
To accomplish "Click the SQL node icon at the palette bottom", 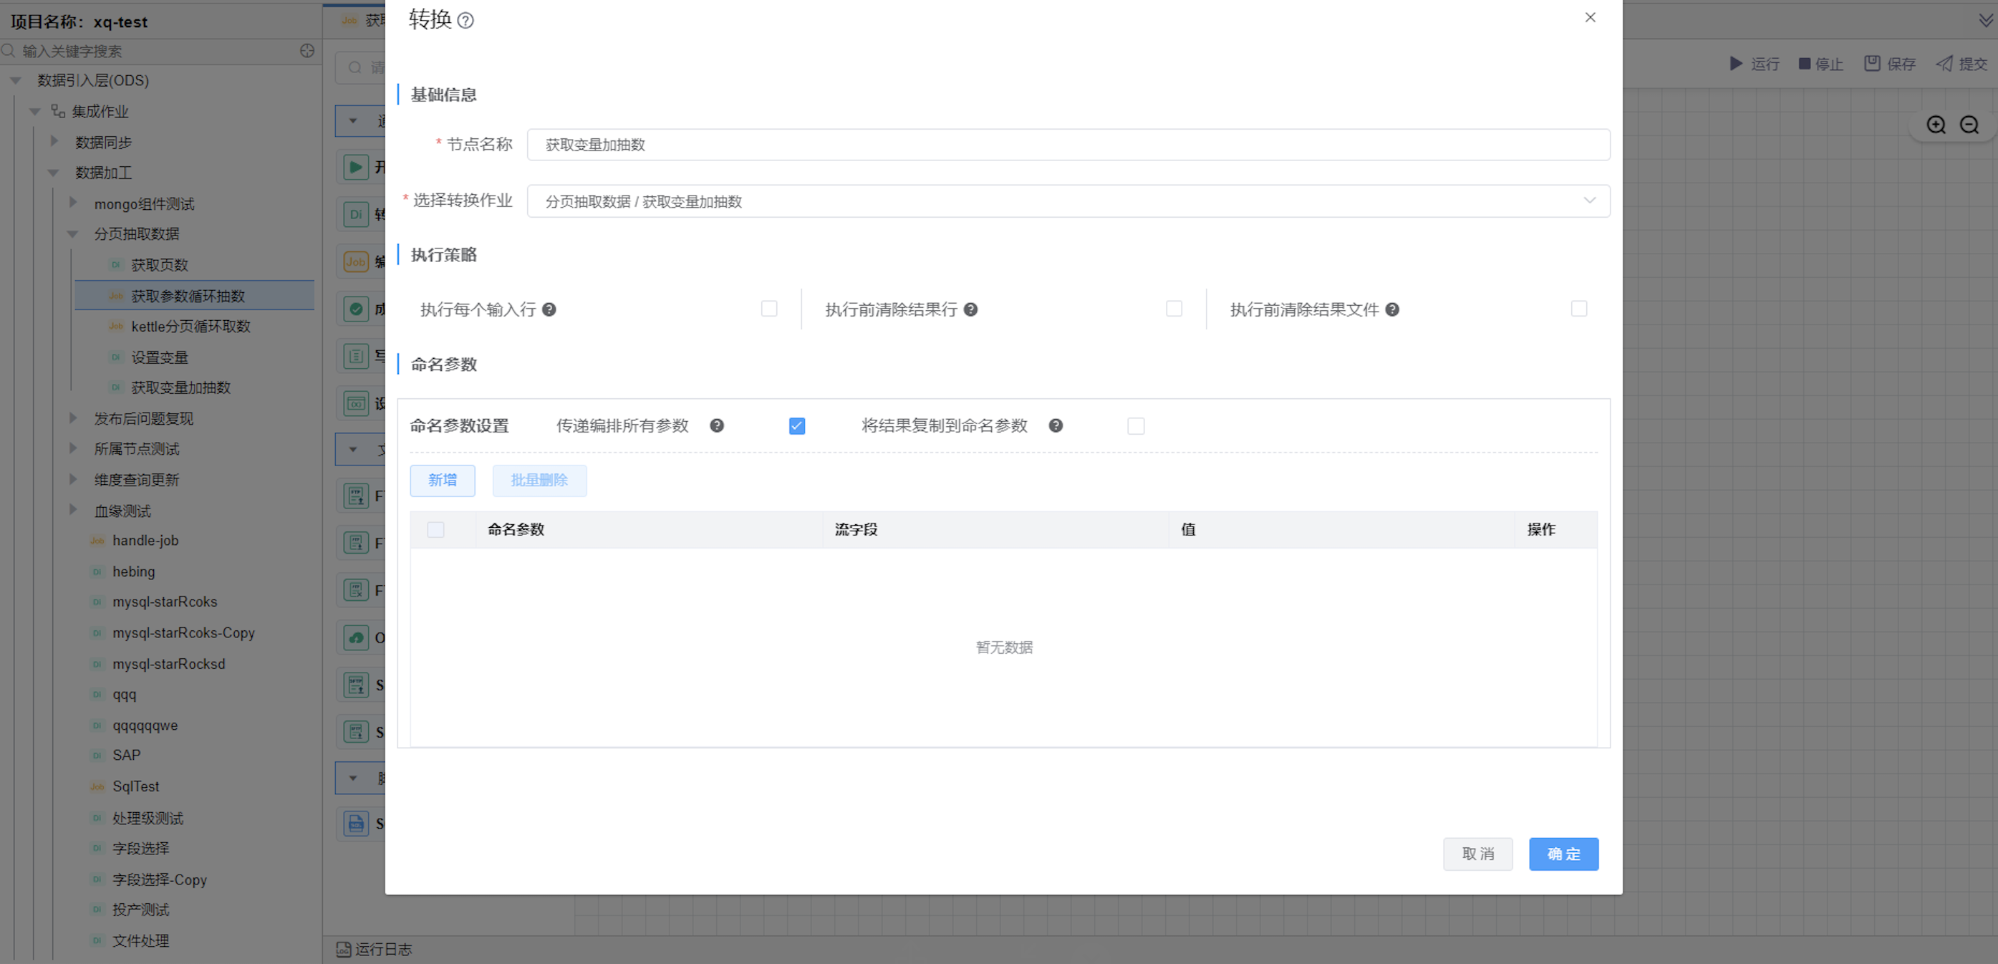I will (356, 824).
